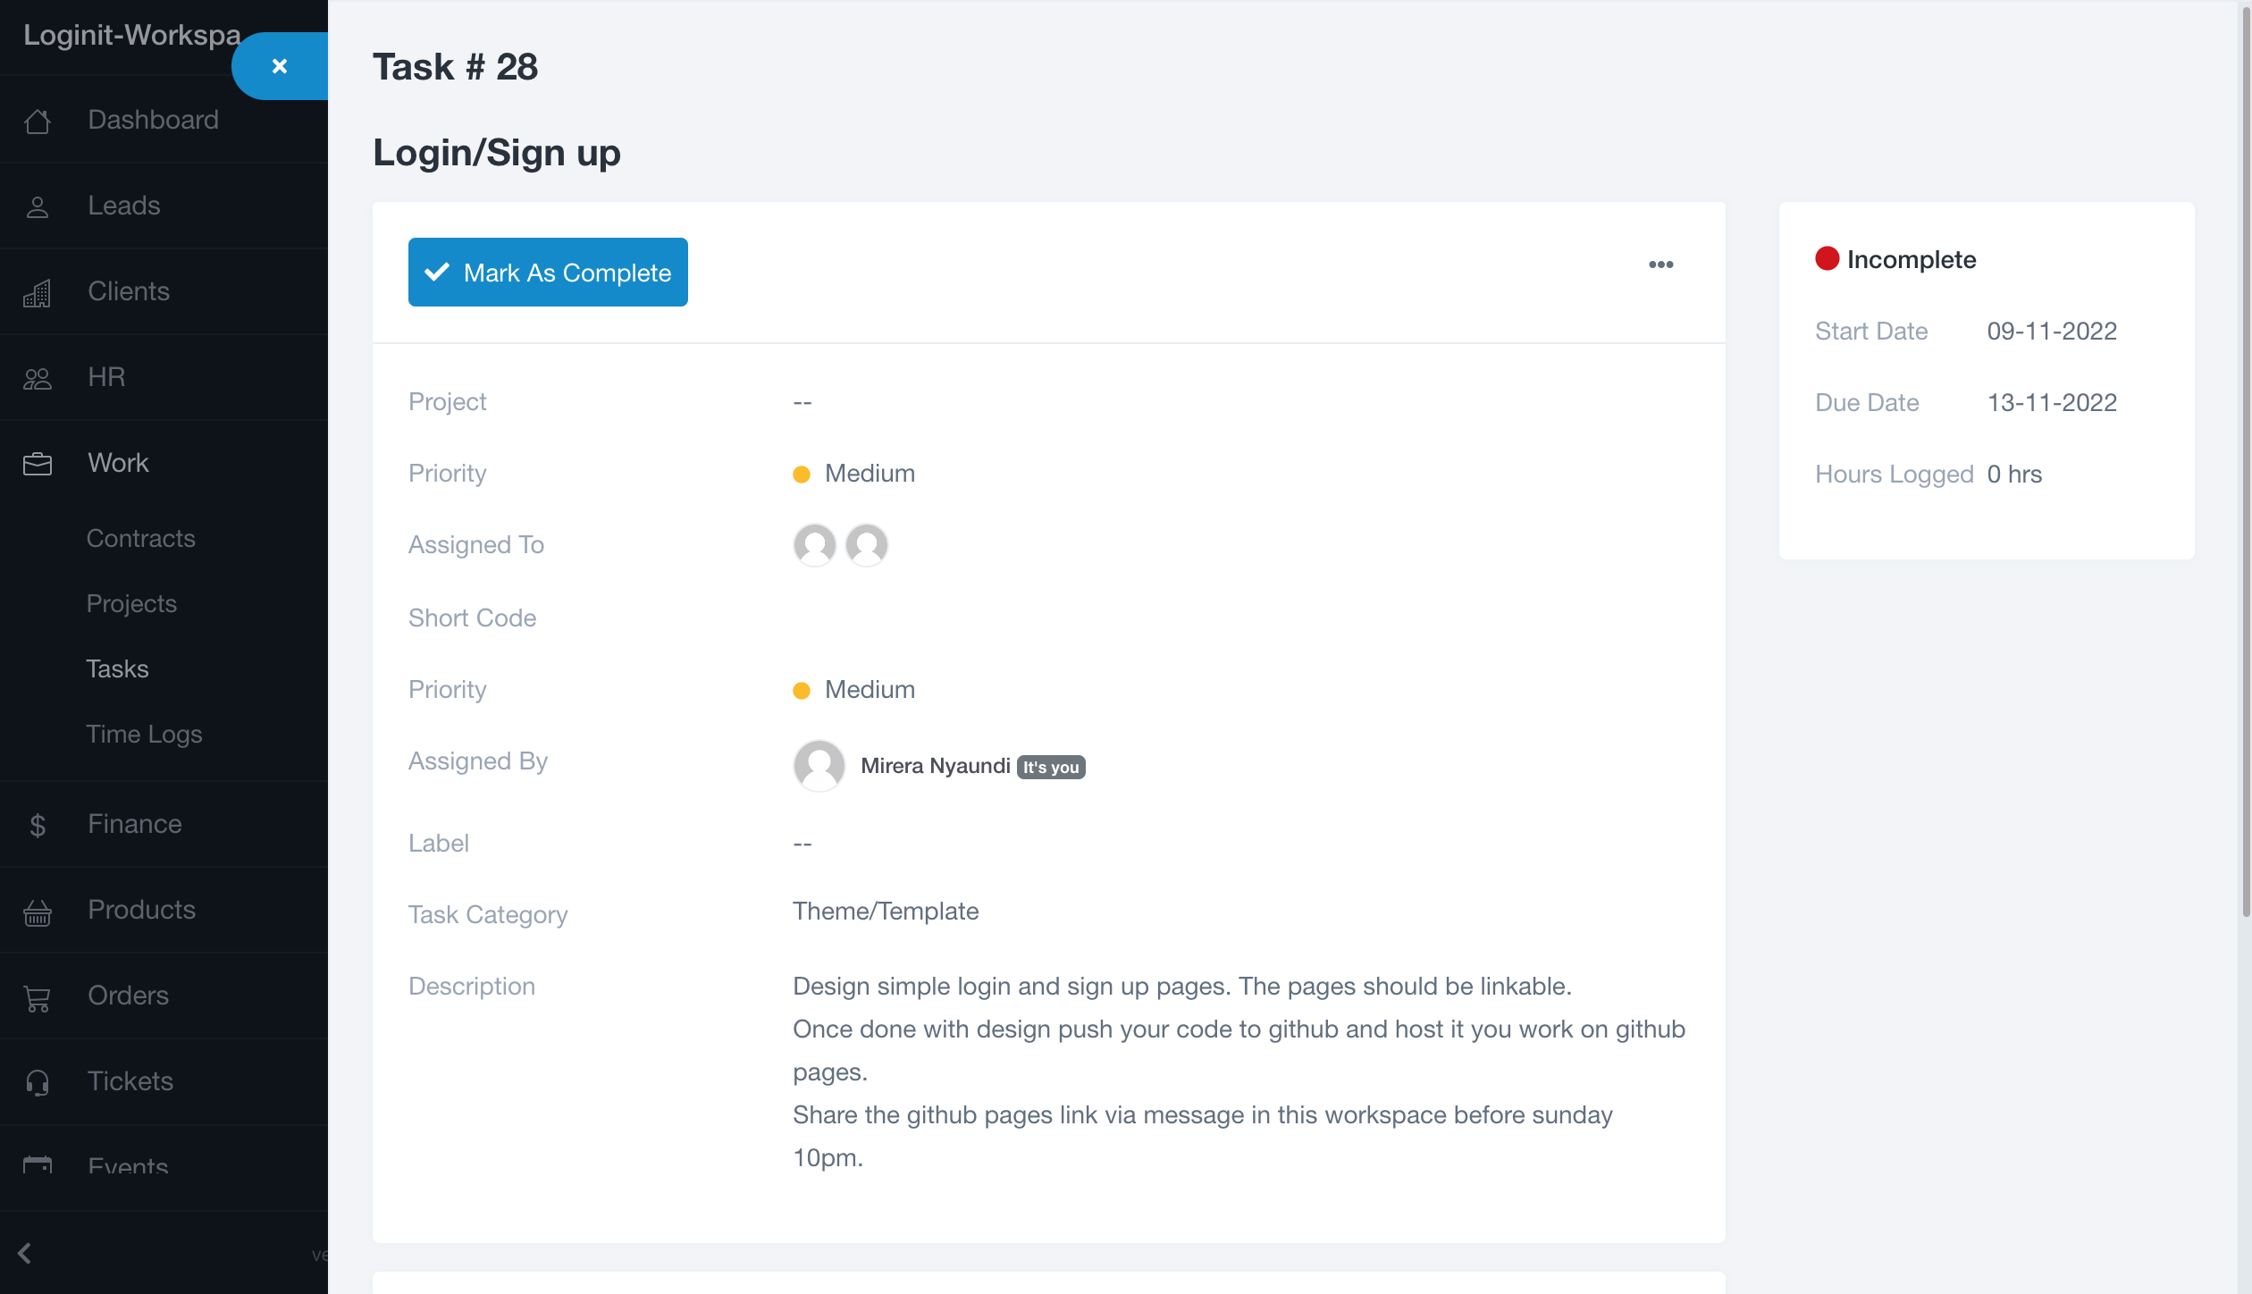Click first assigned user avatar
This screenshot has width=2252, height=1294.
pos(814,544)
